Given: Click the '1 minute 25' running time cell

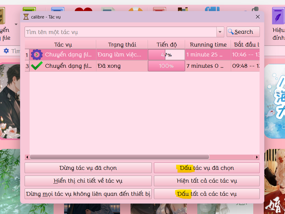Looking at the screenshot, I should pyautogui.click(x=208, y=55).
